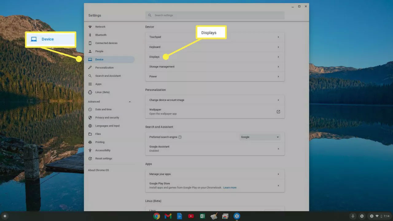Screen dimensions: 393x221
Task: Open the Settings gear app in shelf
Action: 237,216
